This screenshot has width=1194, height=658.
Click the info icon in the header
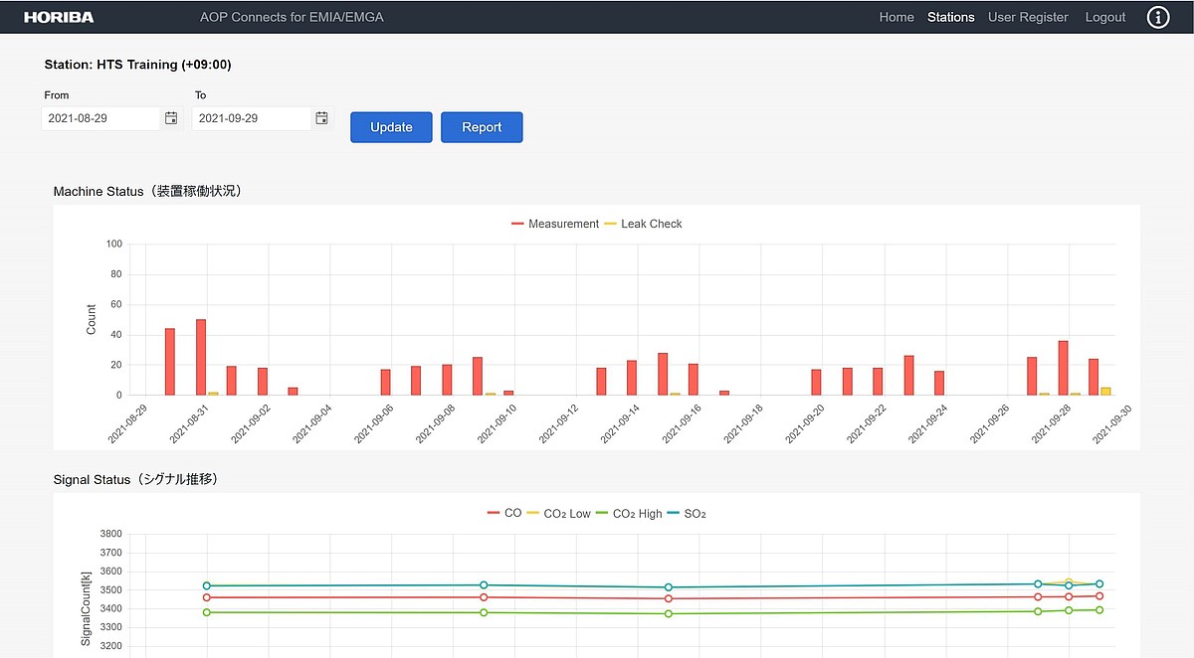pyautogui.click(x=1158, y=17)
